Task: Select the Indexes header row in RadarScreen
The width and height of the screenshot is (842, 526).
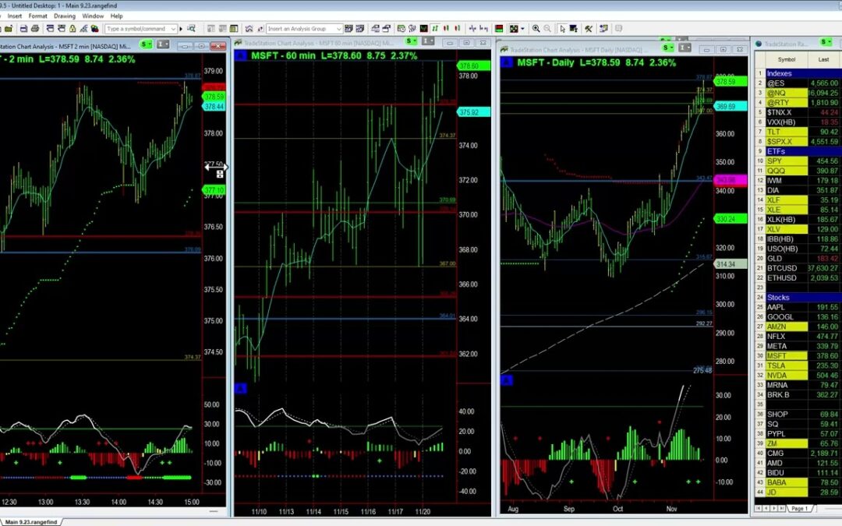Action: coord(802,73)
